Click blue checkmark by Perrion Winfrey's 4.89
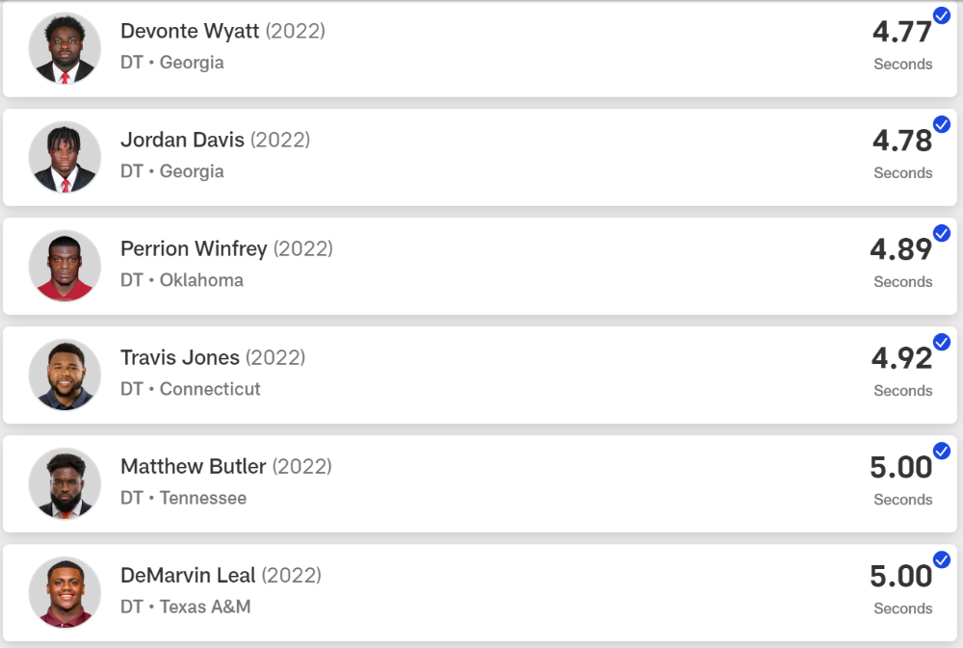Image resolution: width=963 pixels, height=648 pixels. coord(942,233)
